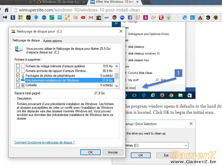The image size is (222, 166).
Task: Open the orange play-arrow bookmark icon
Action: point(153,18)
